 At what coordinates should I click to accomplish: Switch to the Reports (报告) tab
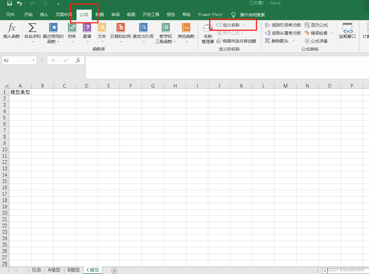171,15
